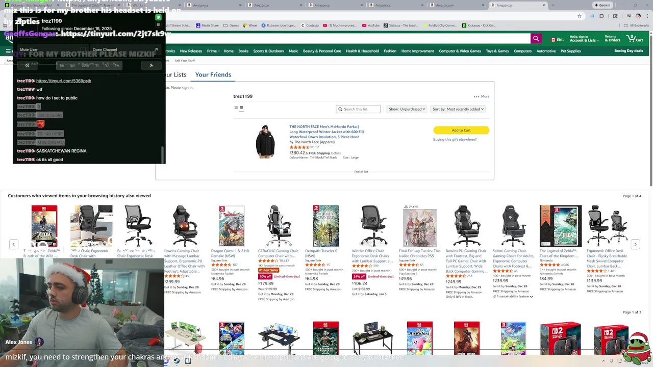Image resolution: width=653 pixels, height=367 pixels.
Task: Expand the sustainability feature chevron on Submi chair
Action: 531,296
